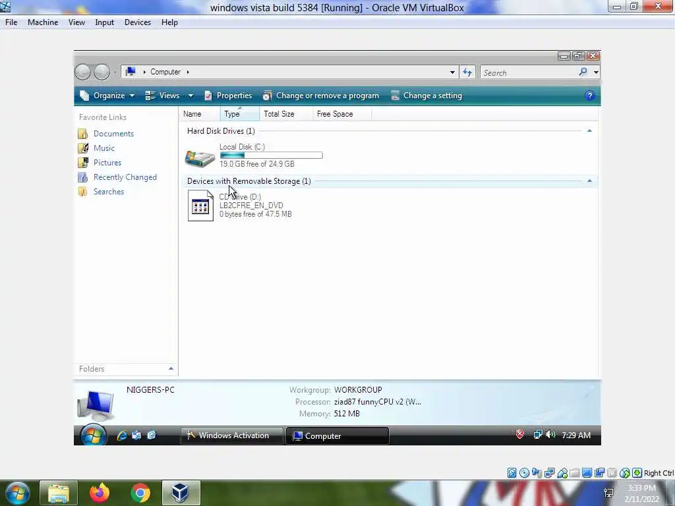675x506 pixels.
Task: Open Music favorite link
Action: (104, 148)
